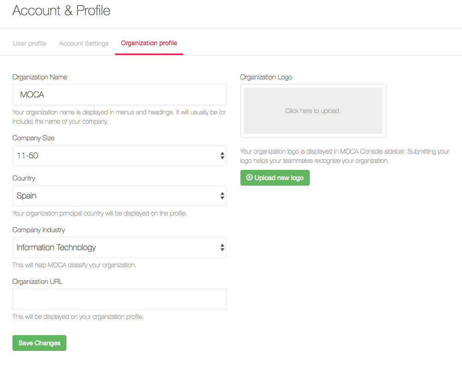Viewport: 462px width, 379px height.
Task: Click the Account & Profile heading
Action: [61, 11]
